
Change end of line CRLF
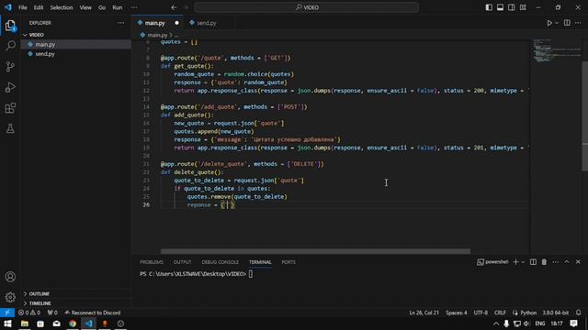tap(500, 313)
